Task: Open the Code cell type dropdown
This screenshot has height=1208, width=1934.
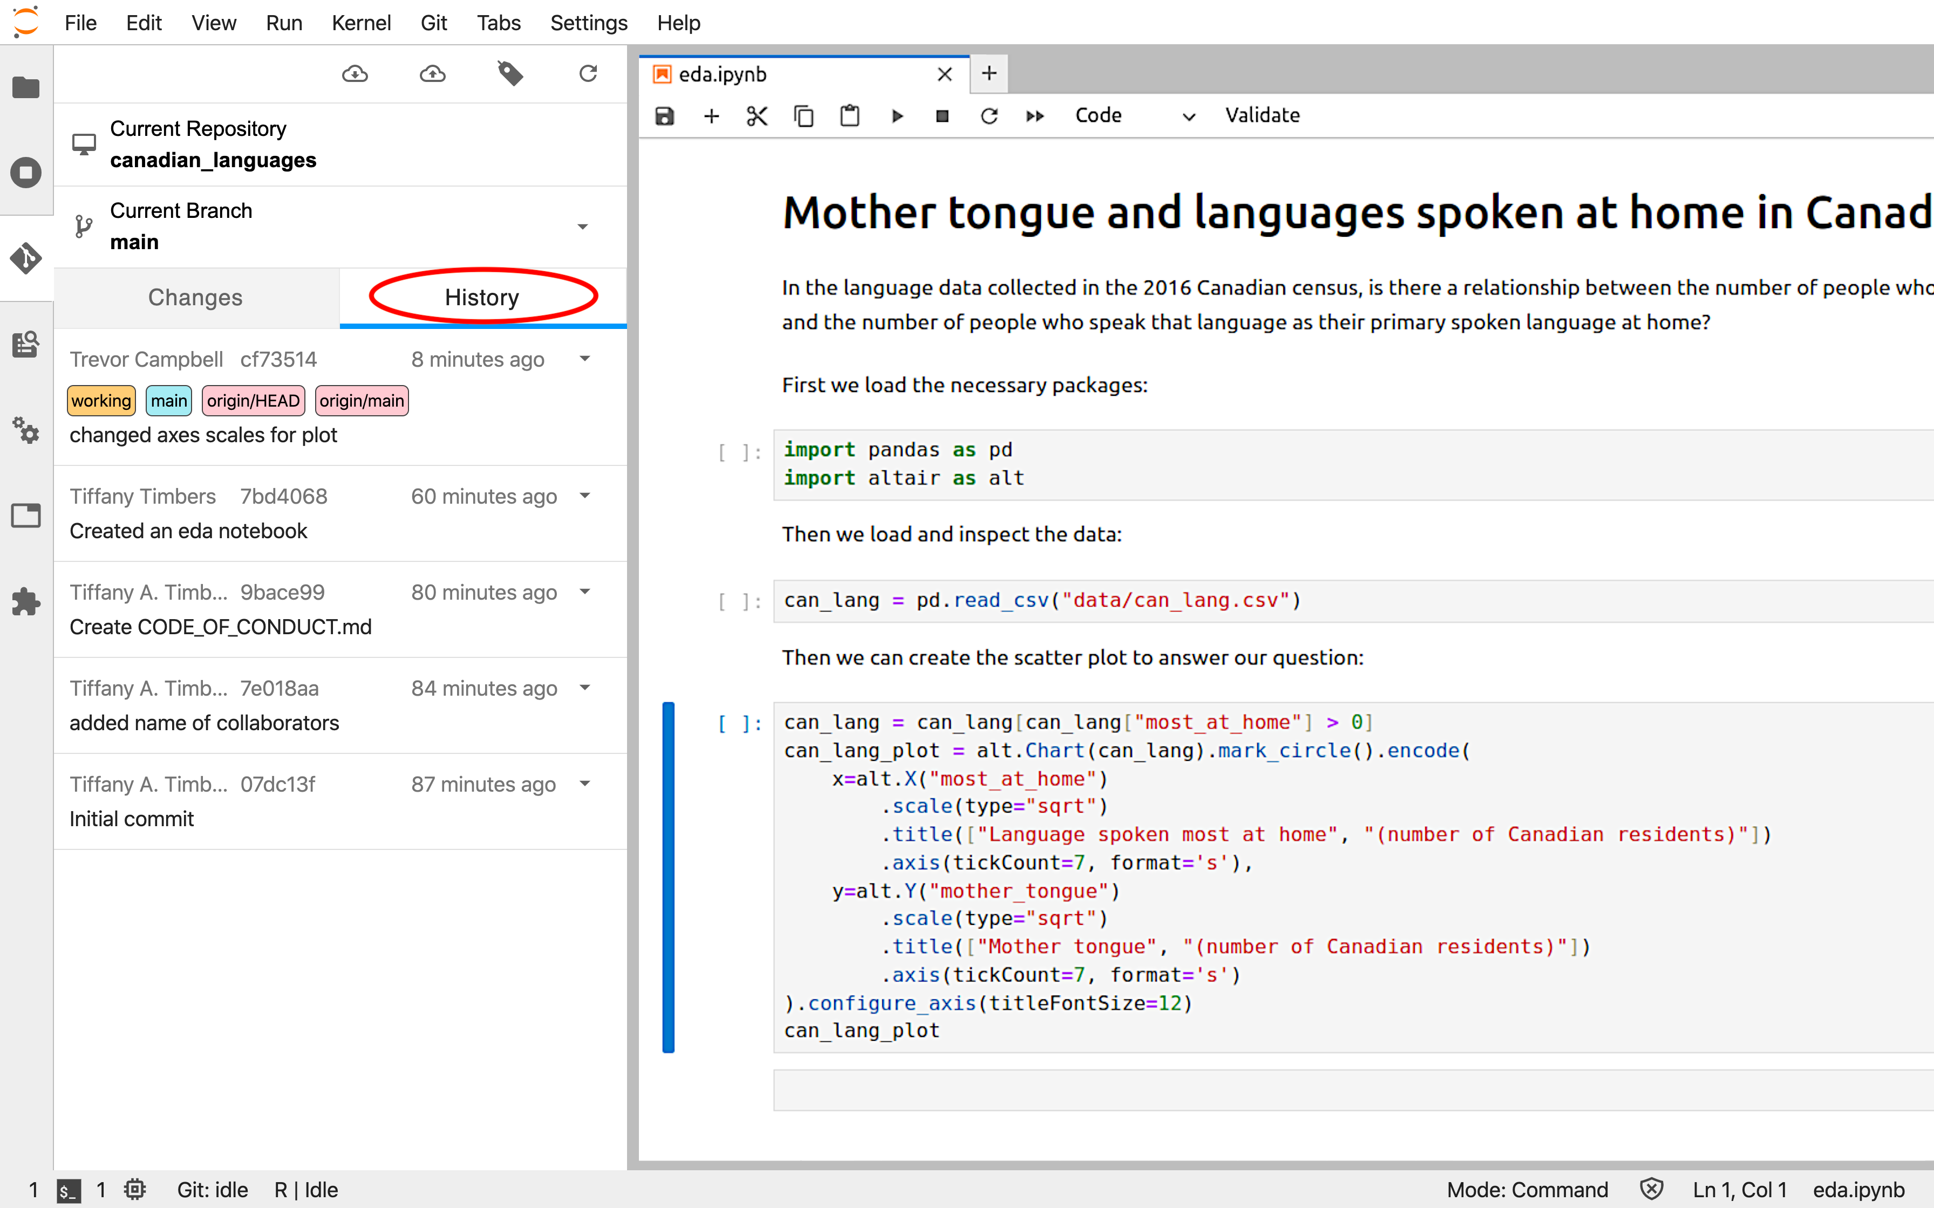Action: point(1135,116)
